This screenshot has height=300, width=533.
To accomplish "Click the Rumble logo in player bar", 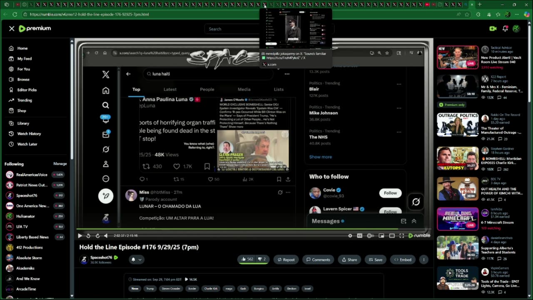I will click(419, 236).
